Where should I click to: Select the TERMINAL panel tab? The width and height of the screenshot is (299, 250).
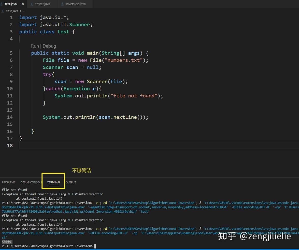coord(53,182)
